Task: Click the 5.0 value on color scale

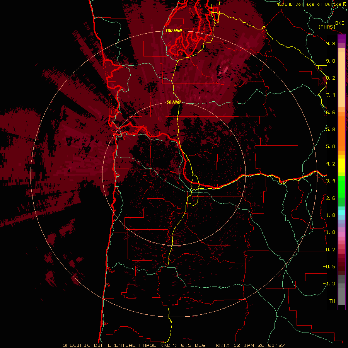Action: point(331,147)
